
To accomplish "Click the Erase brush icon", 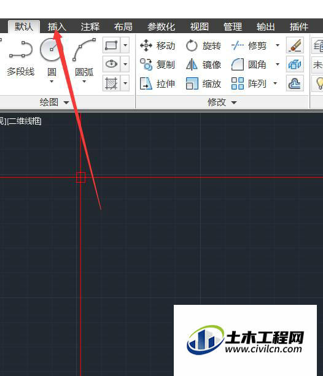I will click(x=295, y=45).
